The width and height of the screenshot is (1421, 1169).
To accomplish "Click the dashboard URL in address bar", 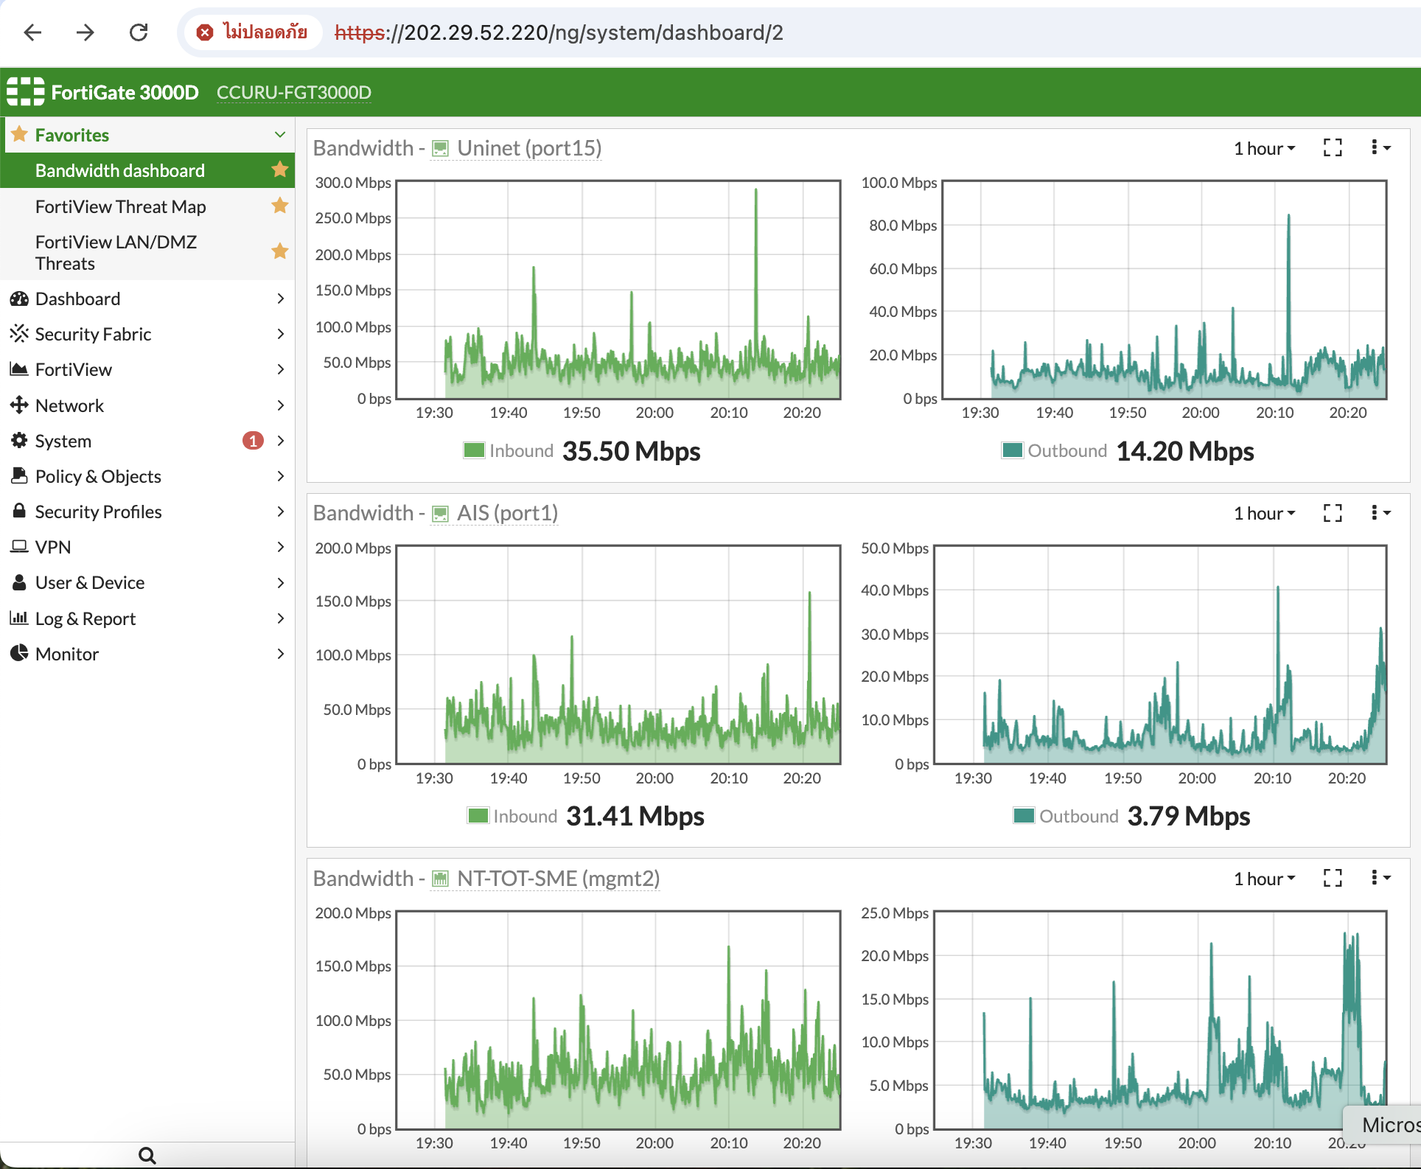I will (559, 32).
